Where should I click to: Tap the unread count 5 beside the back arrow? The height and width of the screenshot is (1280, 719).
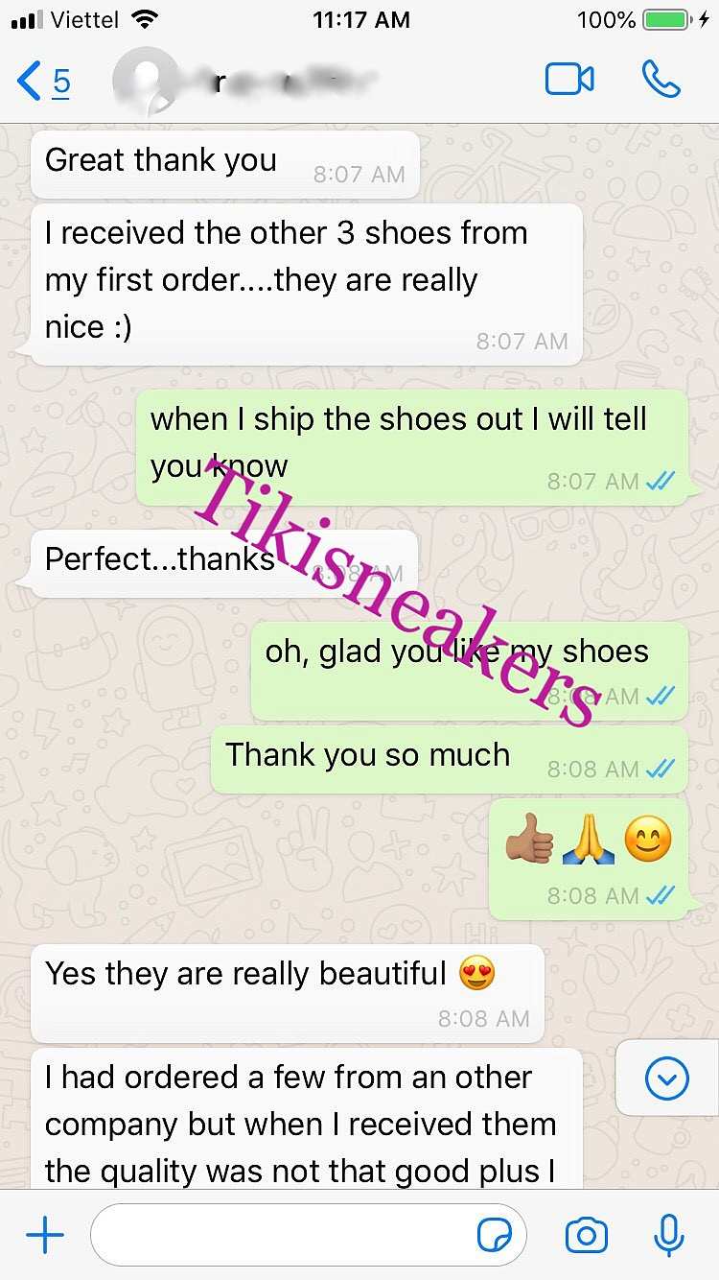pos(61,82)
